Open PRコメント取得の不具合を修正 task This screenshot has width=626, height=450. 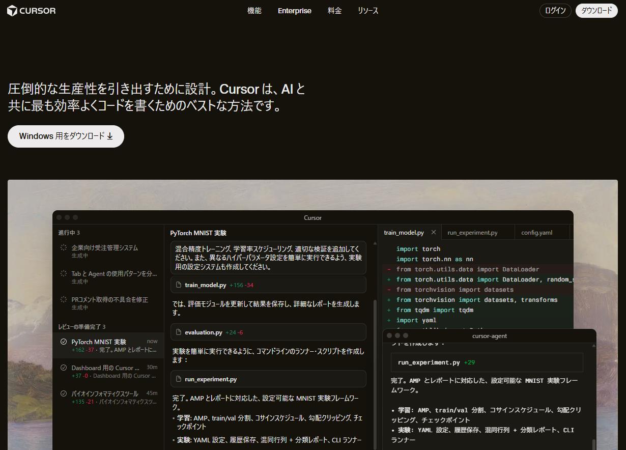[108, 303]
